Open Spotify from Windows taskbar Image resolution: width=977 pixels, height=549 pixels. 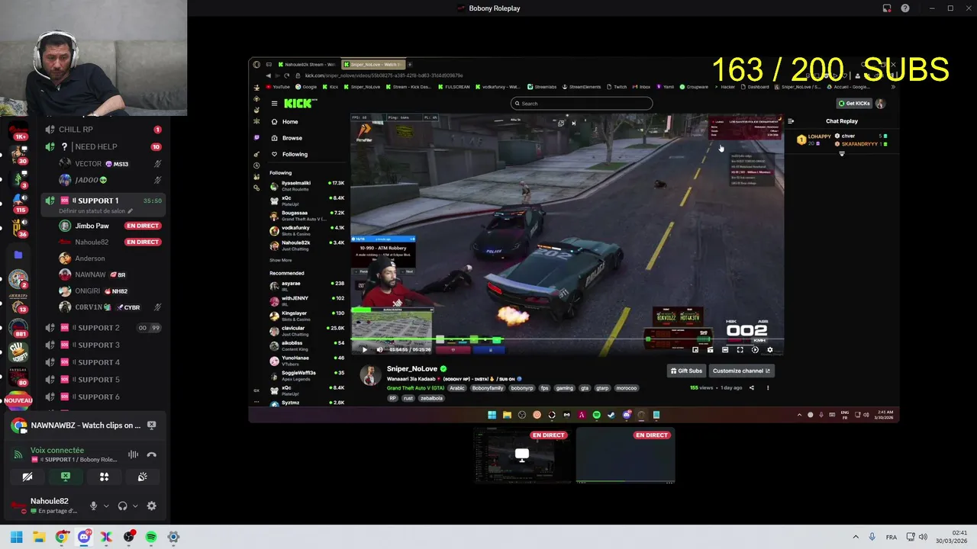coord(151,537)
